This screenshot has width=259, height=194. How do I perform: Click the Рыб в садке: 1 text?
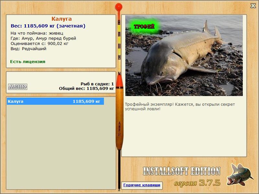coord(97,84)
